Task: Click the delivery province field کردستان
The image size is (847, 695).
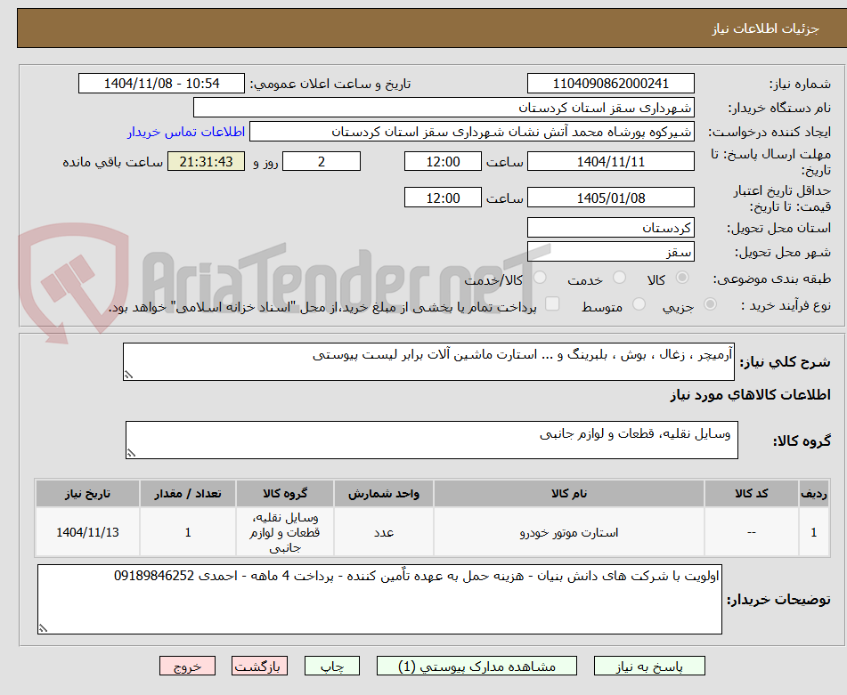Action: 610,228
